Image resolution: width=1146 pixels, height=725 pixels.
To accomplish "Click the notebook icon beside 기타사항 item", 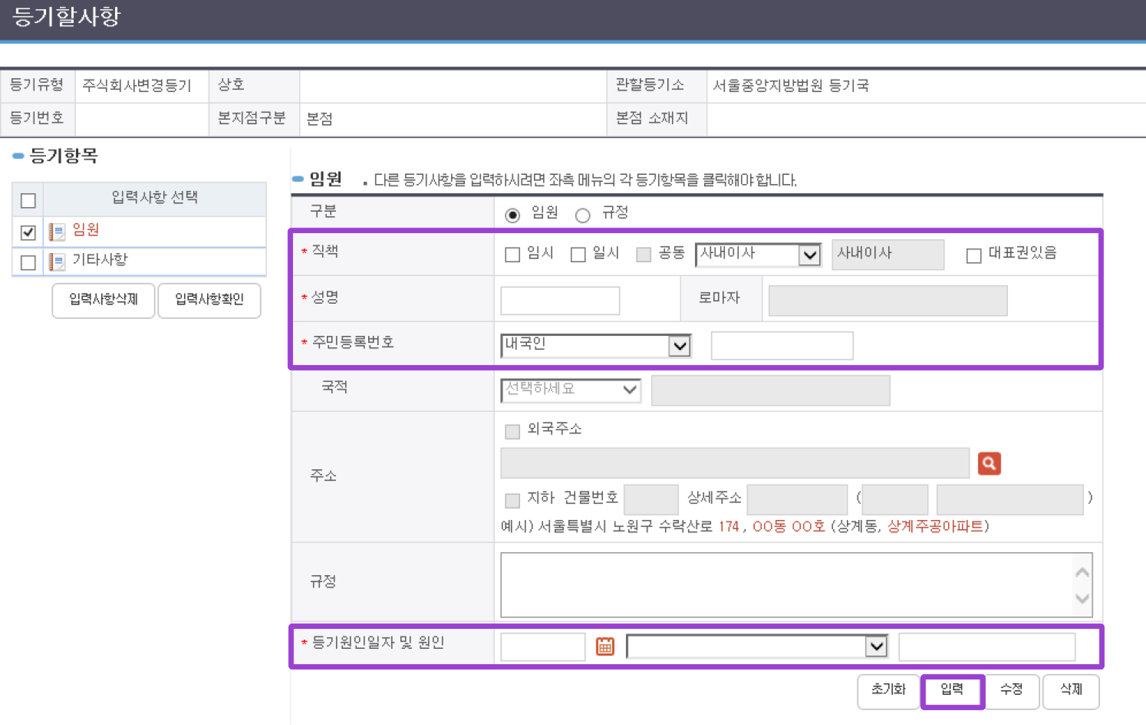I will [x=56, y=261].
